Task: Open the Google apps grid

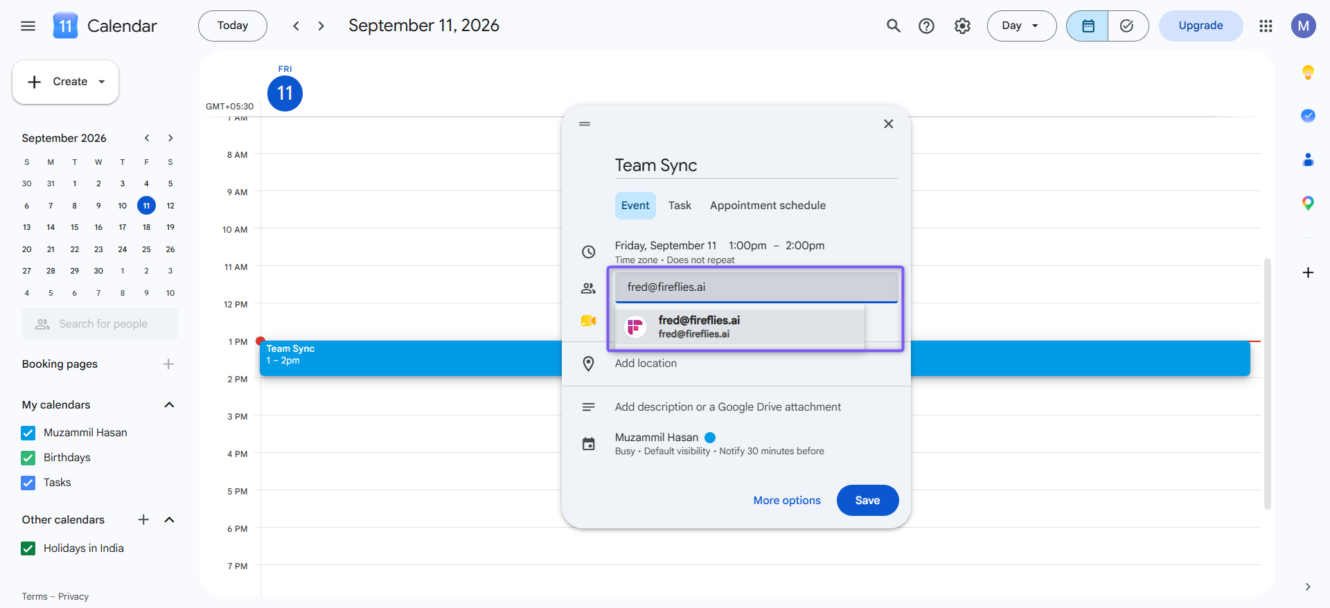Action: (x=1266, y=26)
